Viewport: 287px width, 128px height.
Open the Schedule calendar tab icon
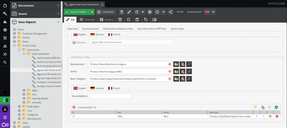click(120, 20)
